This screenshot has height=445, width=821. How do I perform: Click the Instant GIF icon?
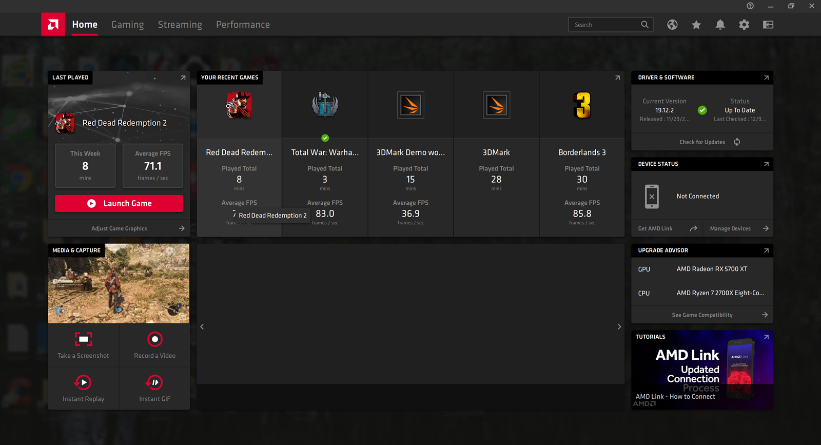tap(154, 382)
